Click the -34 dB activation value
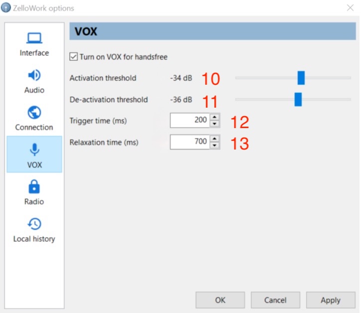Viewport: 361px width, 313px height. (181, 78)
